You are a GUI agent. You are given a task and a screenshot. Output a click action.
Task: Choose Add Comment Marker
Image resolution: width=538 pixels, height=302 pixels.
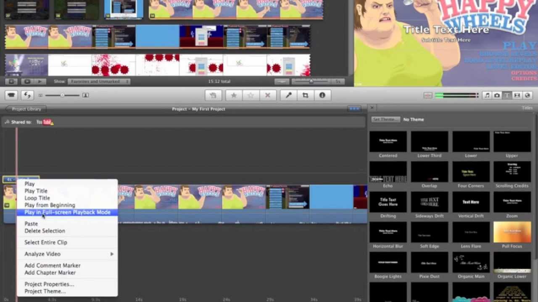pyautogui.click(x=67, y=266)
